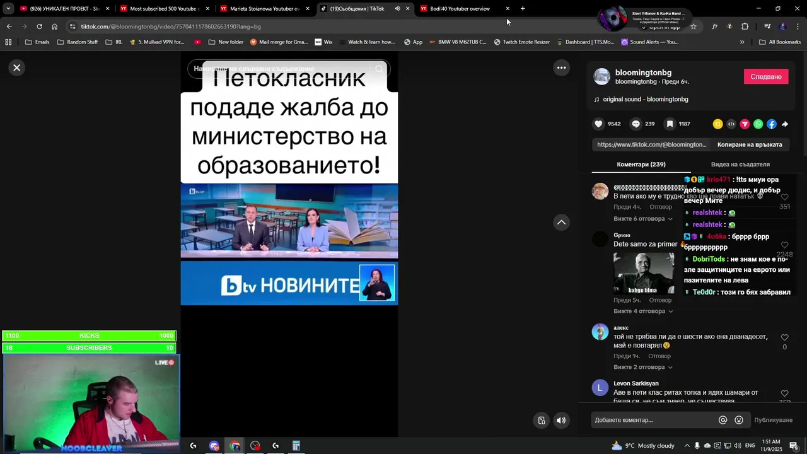Switch to Marieta Stoianowa Youtuber tab
This screenshot has height=454, width=807.
click(x=265, y=9)
